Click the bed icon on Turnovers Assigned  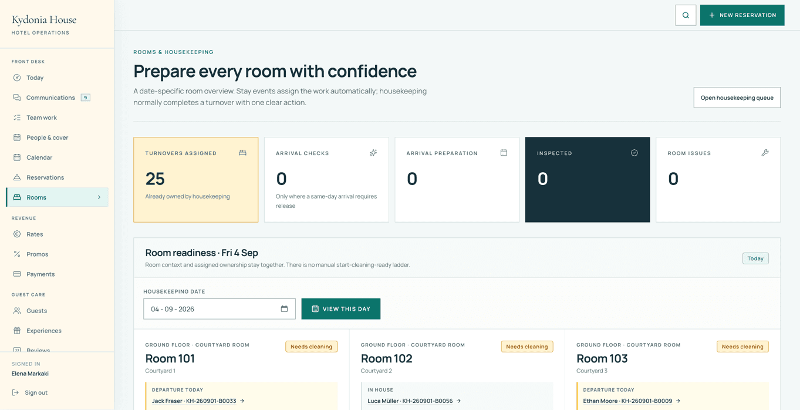242,153
